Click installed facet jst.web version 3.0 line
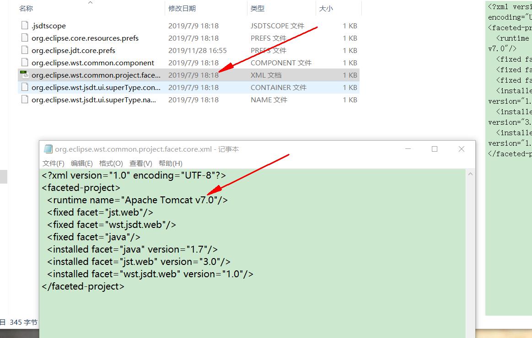 pos(139,262)
